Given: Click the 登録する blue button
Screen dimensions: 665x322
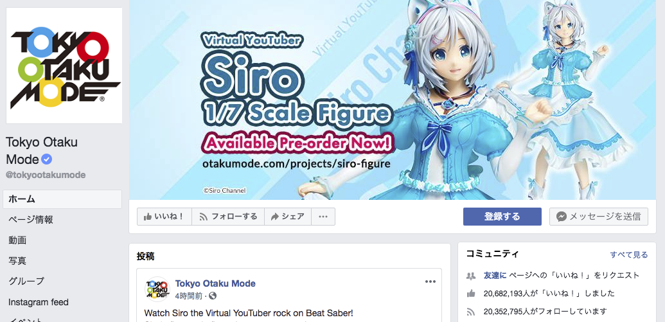Looking at the screenshot, I should tap(502, 217).
